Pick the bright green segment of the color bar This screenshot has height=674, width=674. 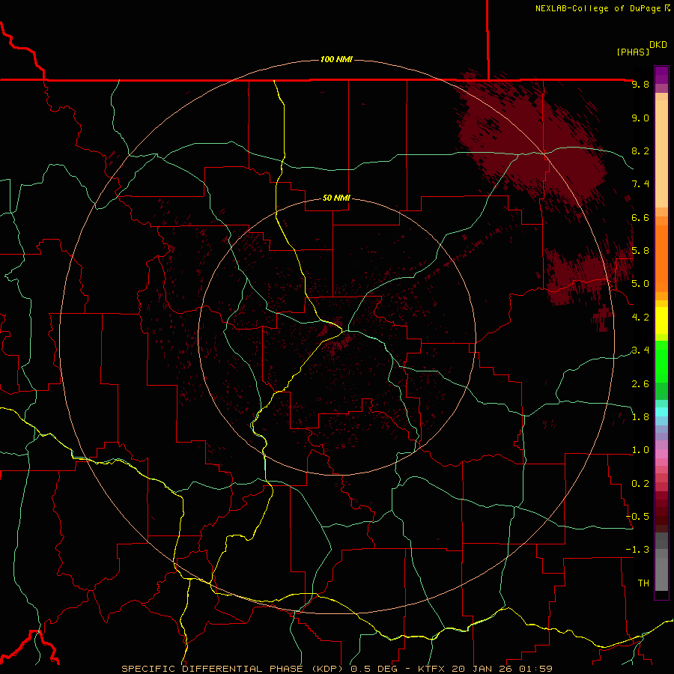pyautogui.click(x=661, y=361)
